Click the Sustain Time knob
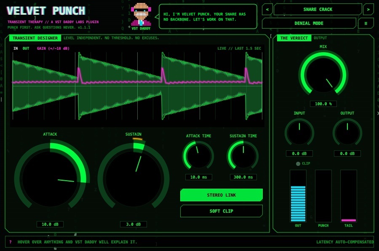This screenshot has width=379, height=251. click(243, 156)
